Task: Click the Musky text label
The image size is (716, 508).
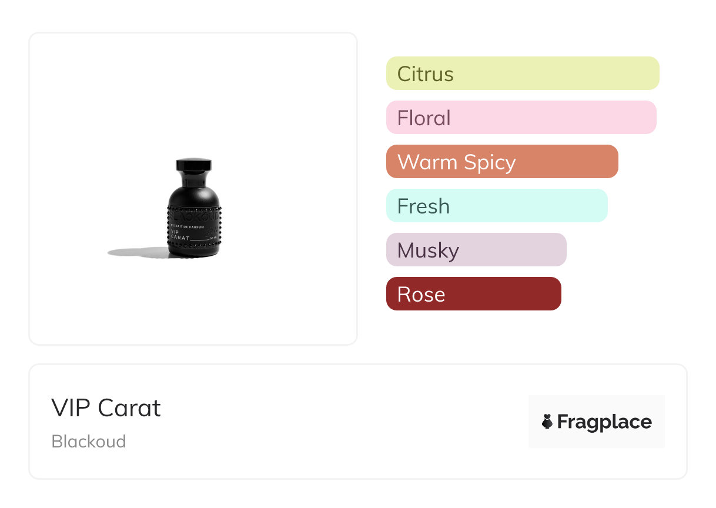Action: pyautogui.click(x=428, y=251)
